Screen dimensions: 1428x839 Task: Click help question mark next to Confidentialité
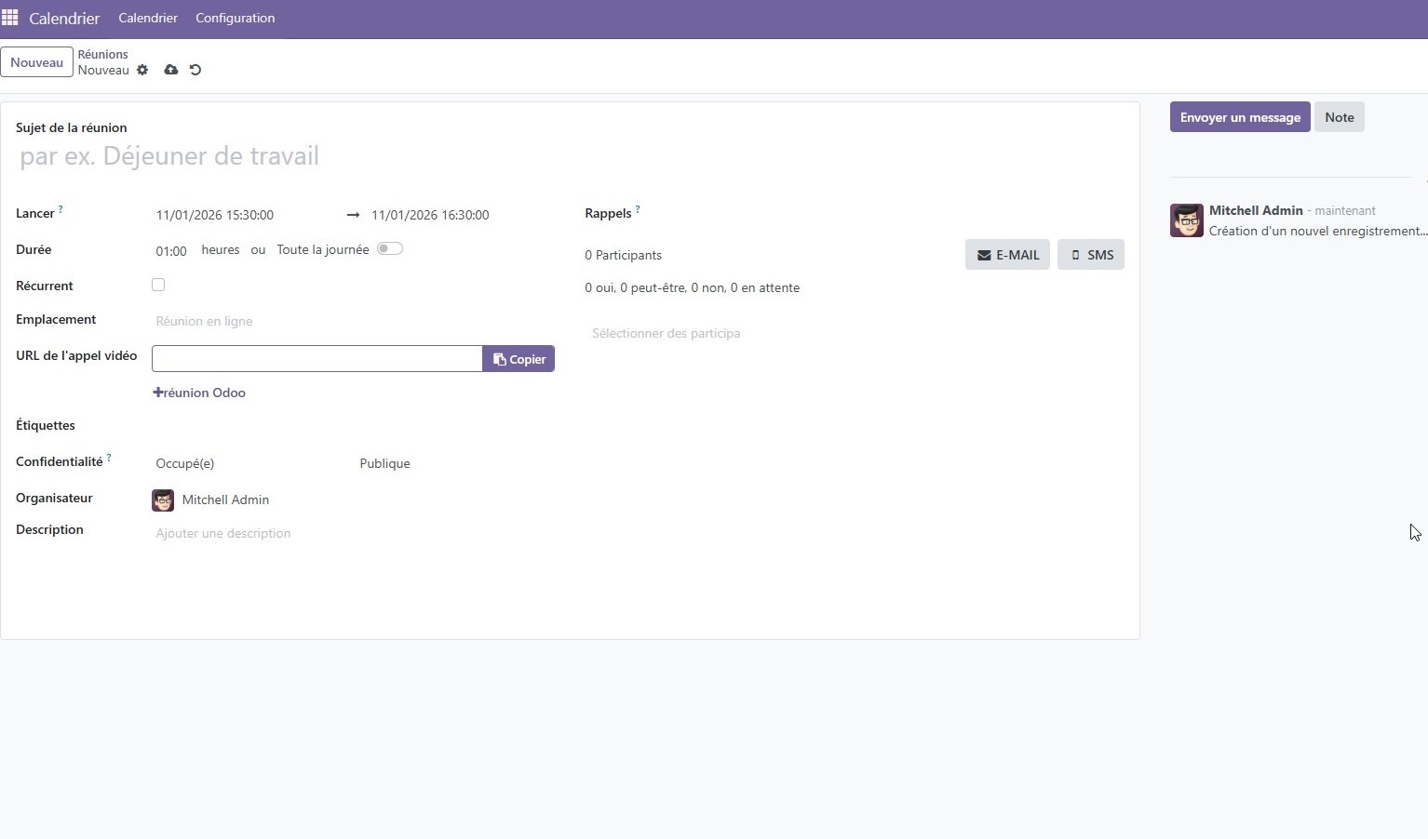coord(109,458)
